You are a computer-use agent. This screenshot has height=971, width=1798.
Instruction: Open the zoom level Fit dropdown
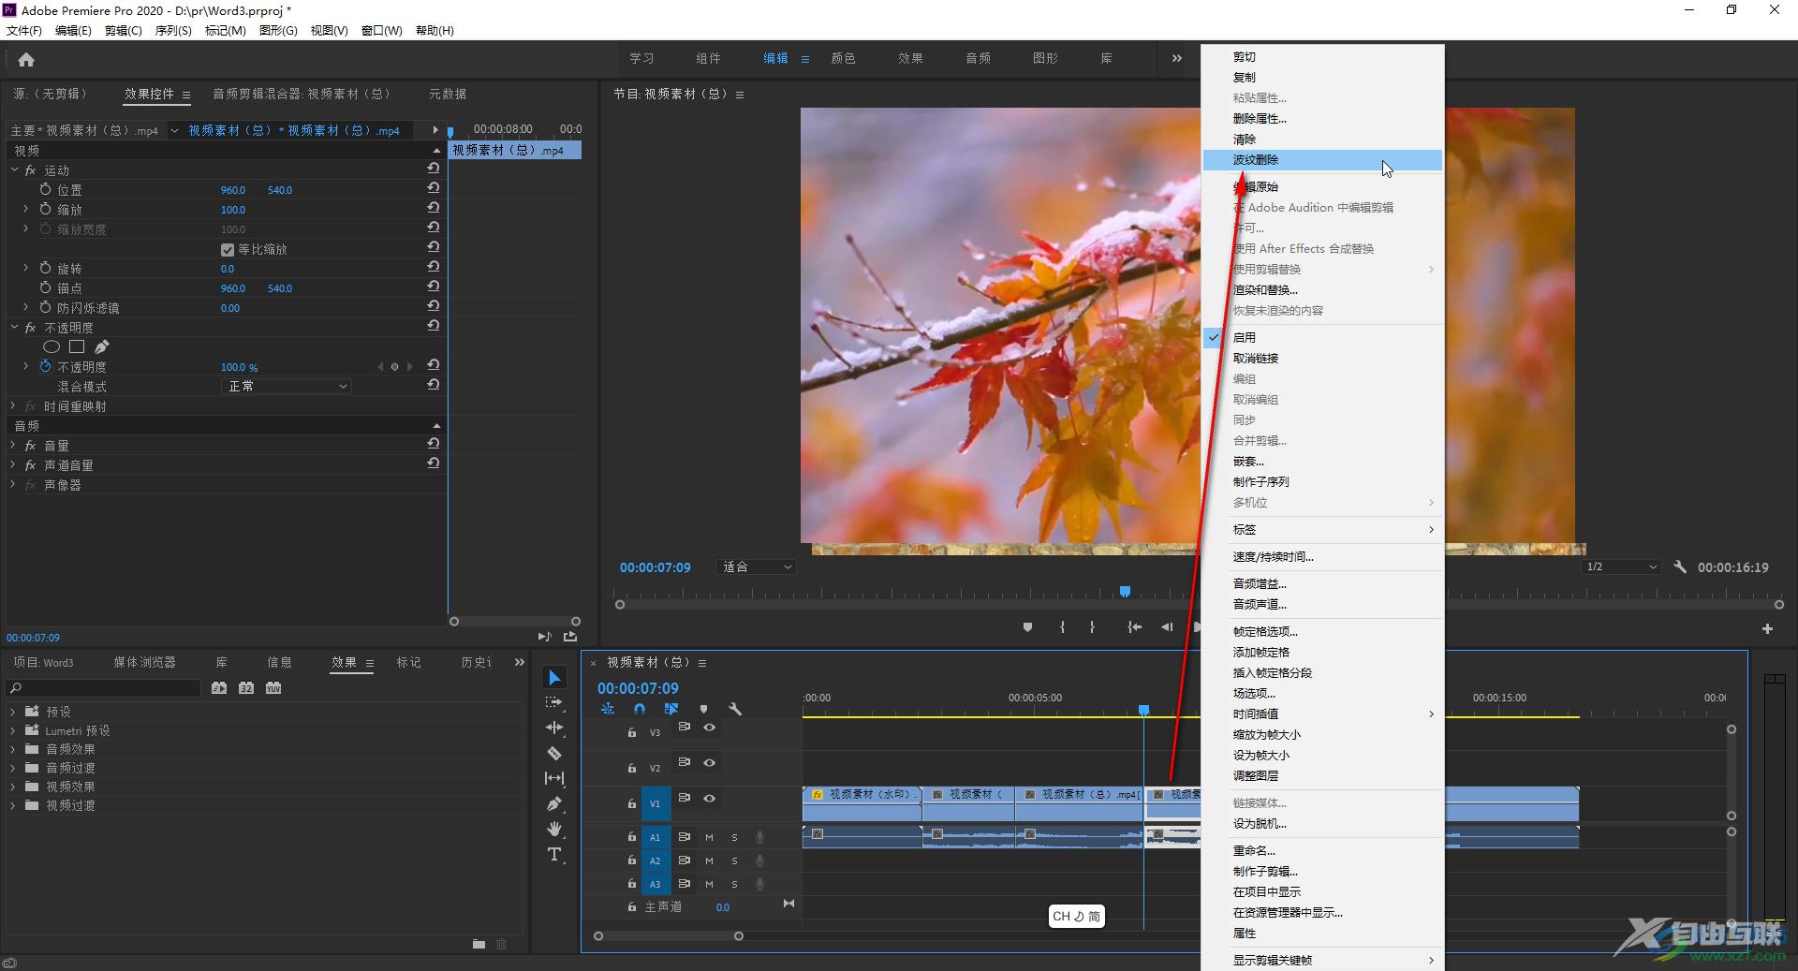tap(757, 566)
